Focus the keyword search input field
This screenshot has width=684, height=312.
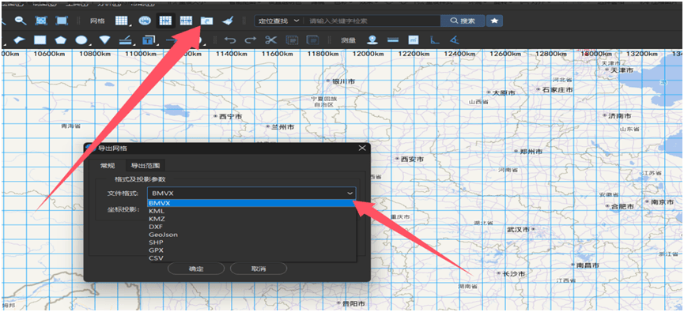pos(372,21)
